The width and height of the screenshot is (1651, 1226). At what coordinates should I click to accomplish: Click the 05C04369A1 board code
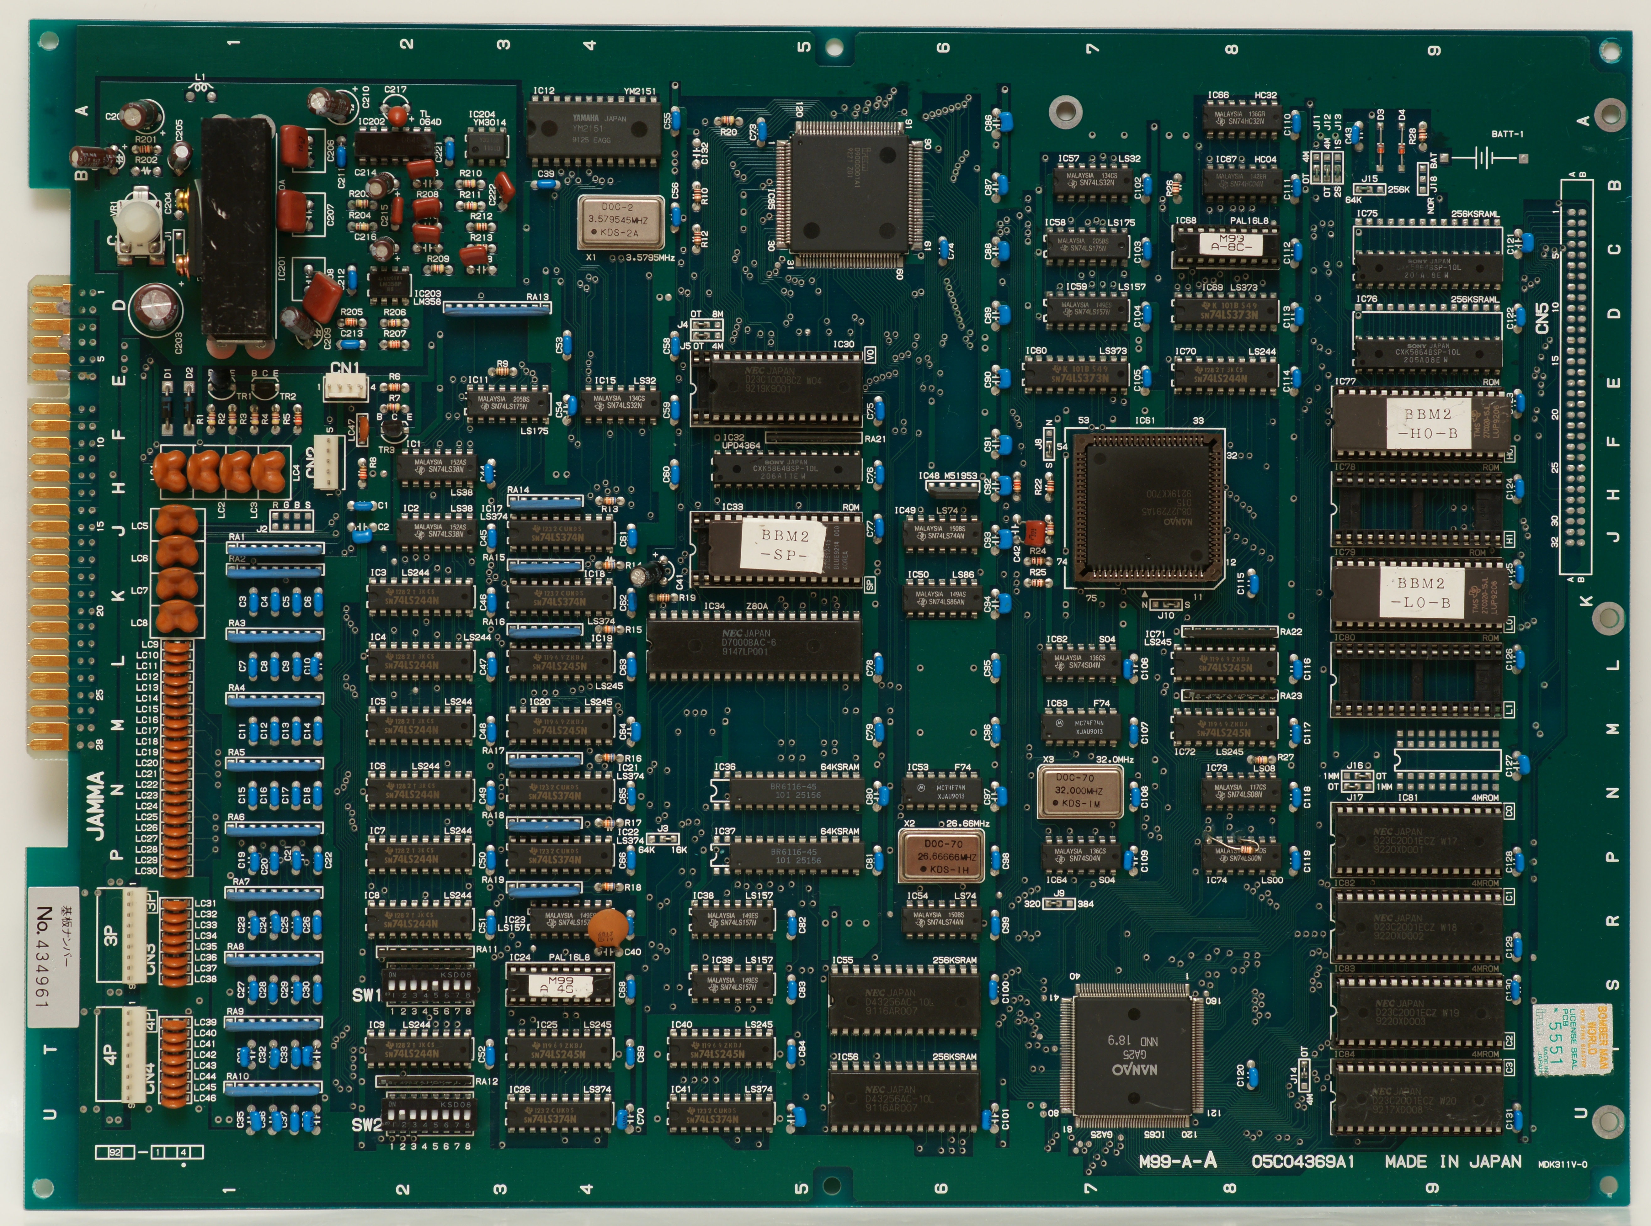click(x=1303, y=1161)
